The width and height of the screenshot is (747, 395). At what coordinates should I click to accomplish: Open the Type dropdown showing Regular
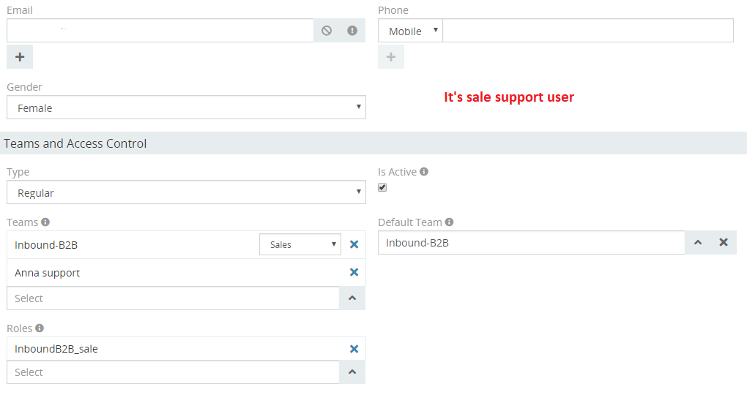click(186, 192)
